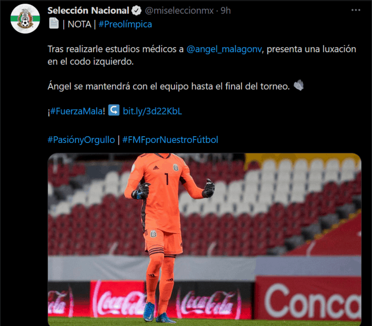This screenshot has height=326, width=372.
Task: Click the verified badge beside Selección Nacional
Action: 136,11
